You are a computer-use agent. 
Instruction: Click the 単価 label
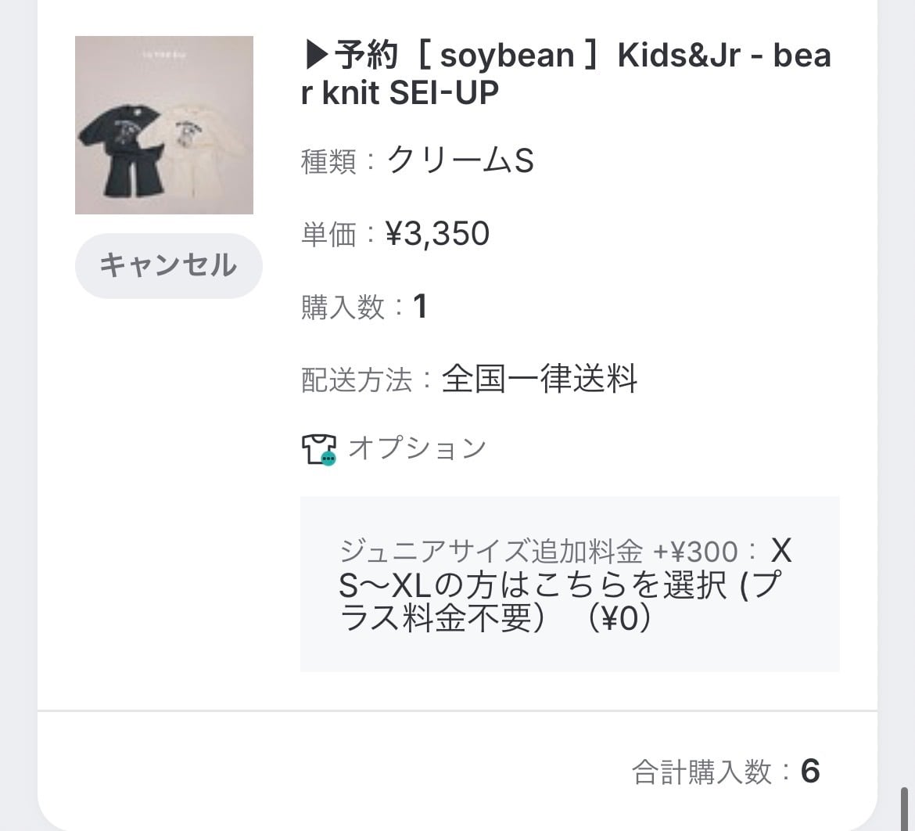pyautogui.click(x=328, y=235)
